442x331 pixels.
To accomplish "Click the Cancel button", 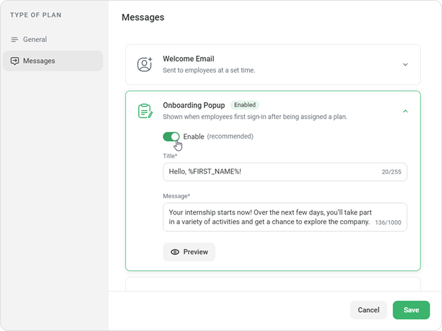I will pos(369,310).
